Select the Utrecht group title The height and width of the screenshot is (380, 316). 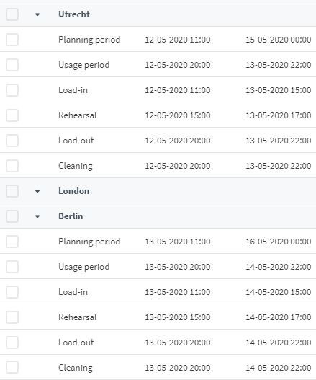(x=74, y=14)
